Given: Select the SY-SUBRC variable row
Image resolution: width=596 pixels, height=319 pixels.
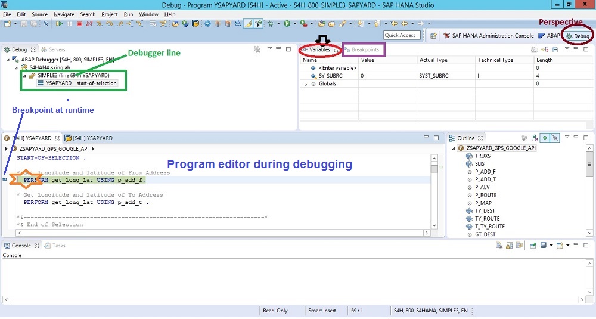Looking at the screenshot, I should click(446, 76).
